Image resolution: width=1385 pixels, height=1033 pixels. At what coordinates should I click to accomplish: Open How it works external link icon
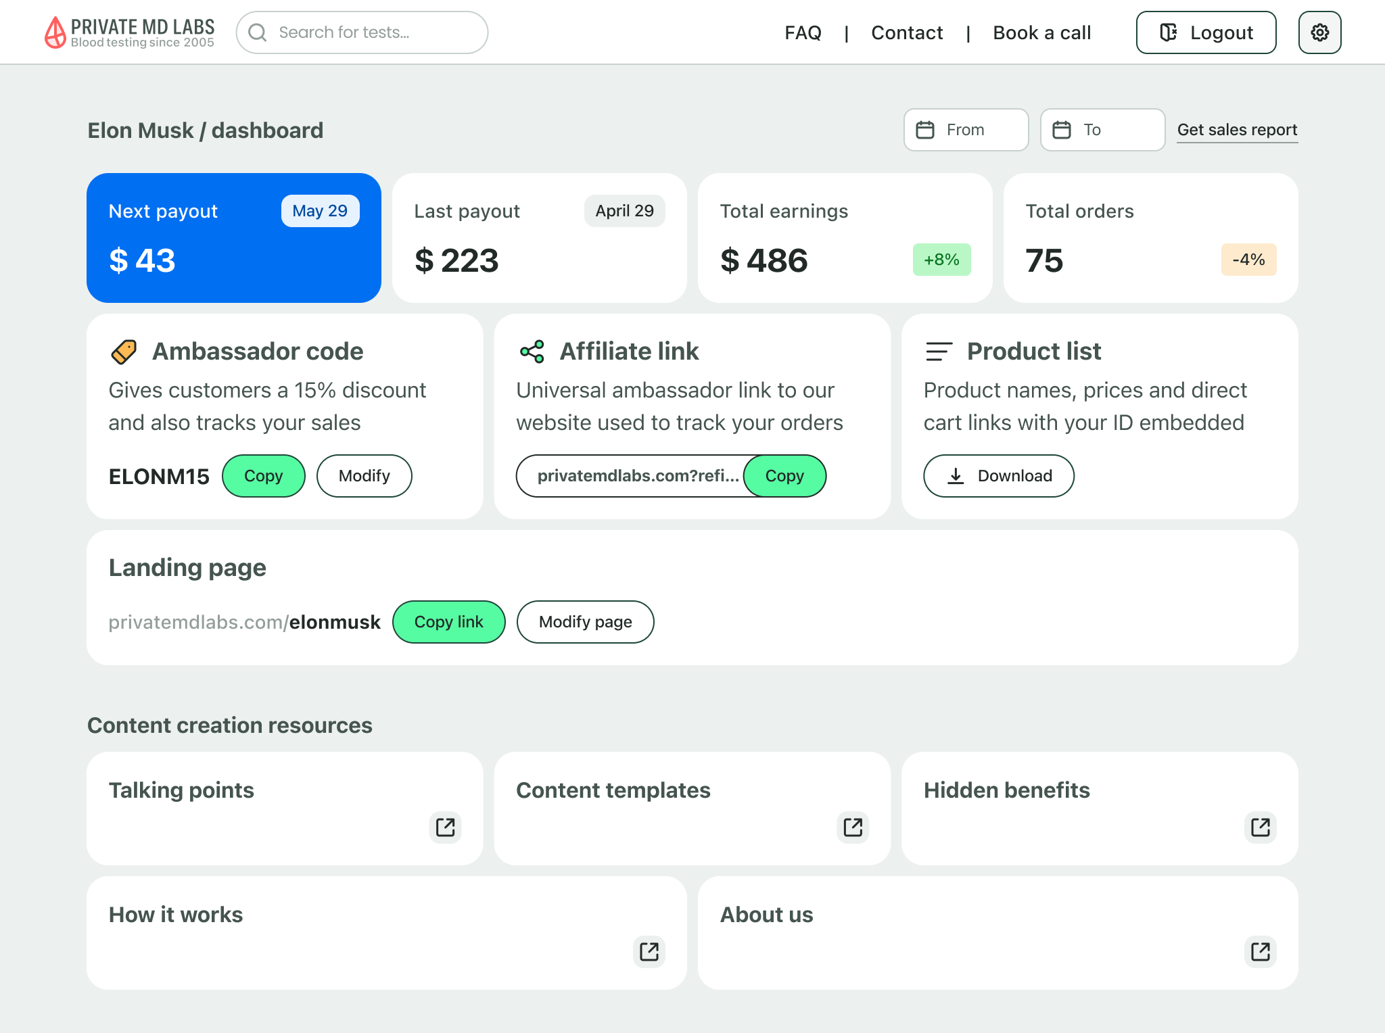coord(649,951)
